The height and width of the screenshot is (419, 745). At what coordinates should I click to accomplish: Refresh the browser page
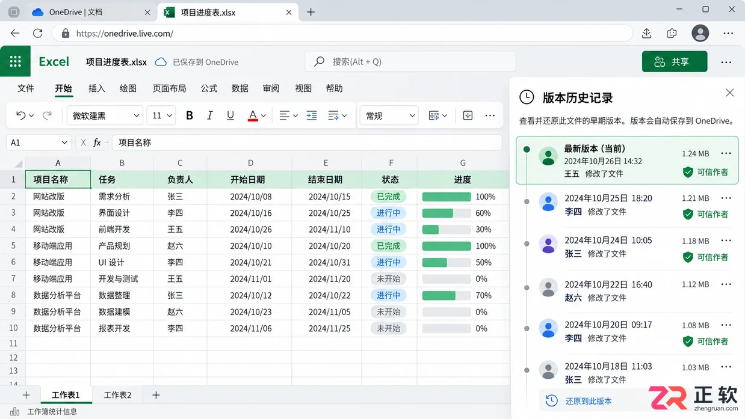pos(38,34)
